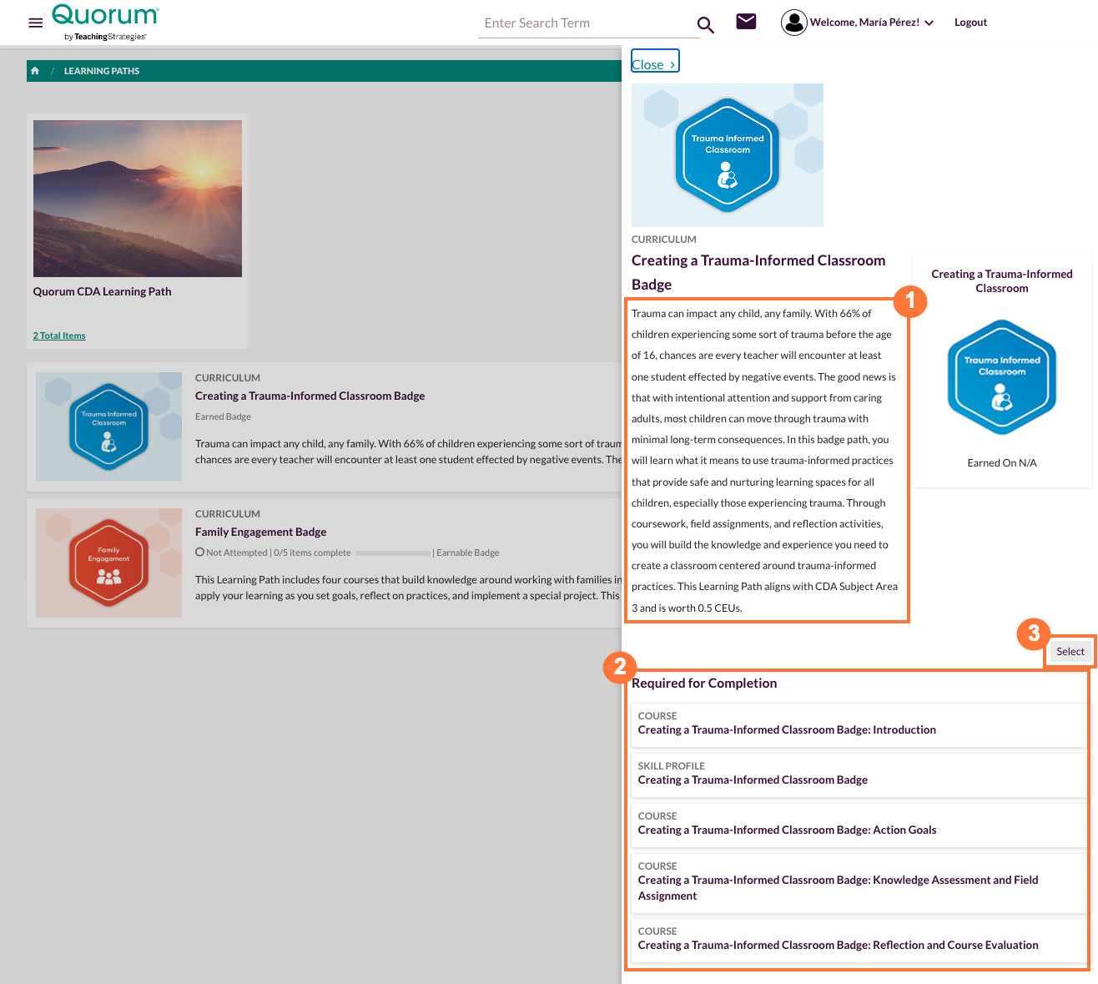Open the hamburger navigation menu

tap(35, 23)
